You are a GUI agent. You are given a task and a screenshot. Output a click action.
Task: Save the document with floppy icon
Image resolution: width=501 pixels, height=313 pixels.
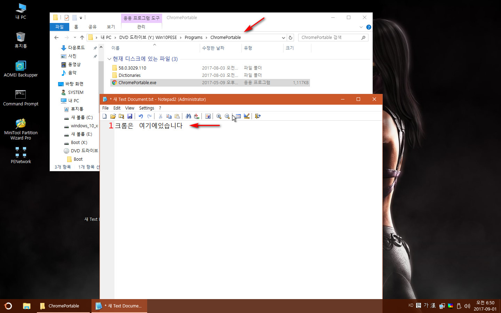(x=129, y=116)
